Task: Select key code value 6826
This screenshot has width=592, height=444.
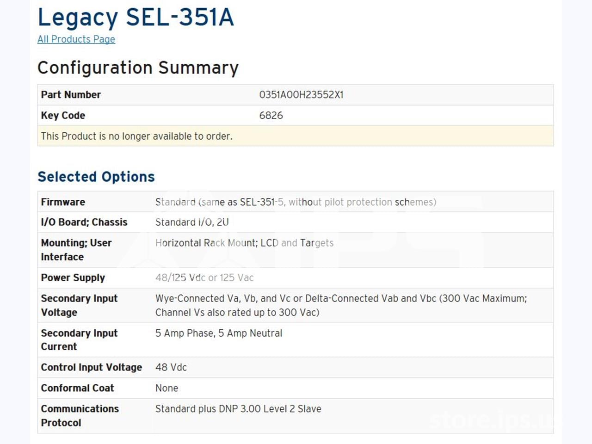Action: pyautogui.click(x=271, y=116)
